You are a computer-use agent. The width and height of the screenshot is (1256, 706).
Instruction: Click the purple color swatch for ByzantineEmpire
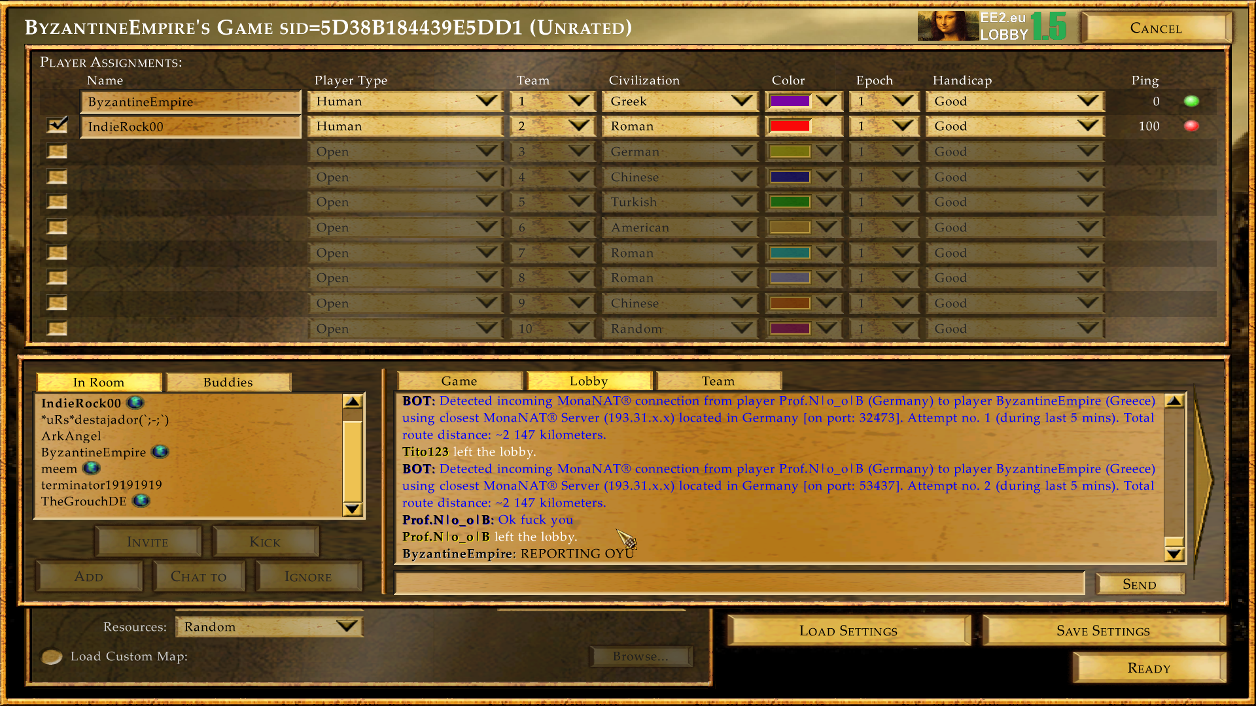[790, 101]
